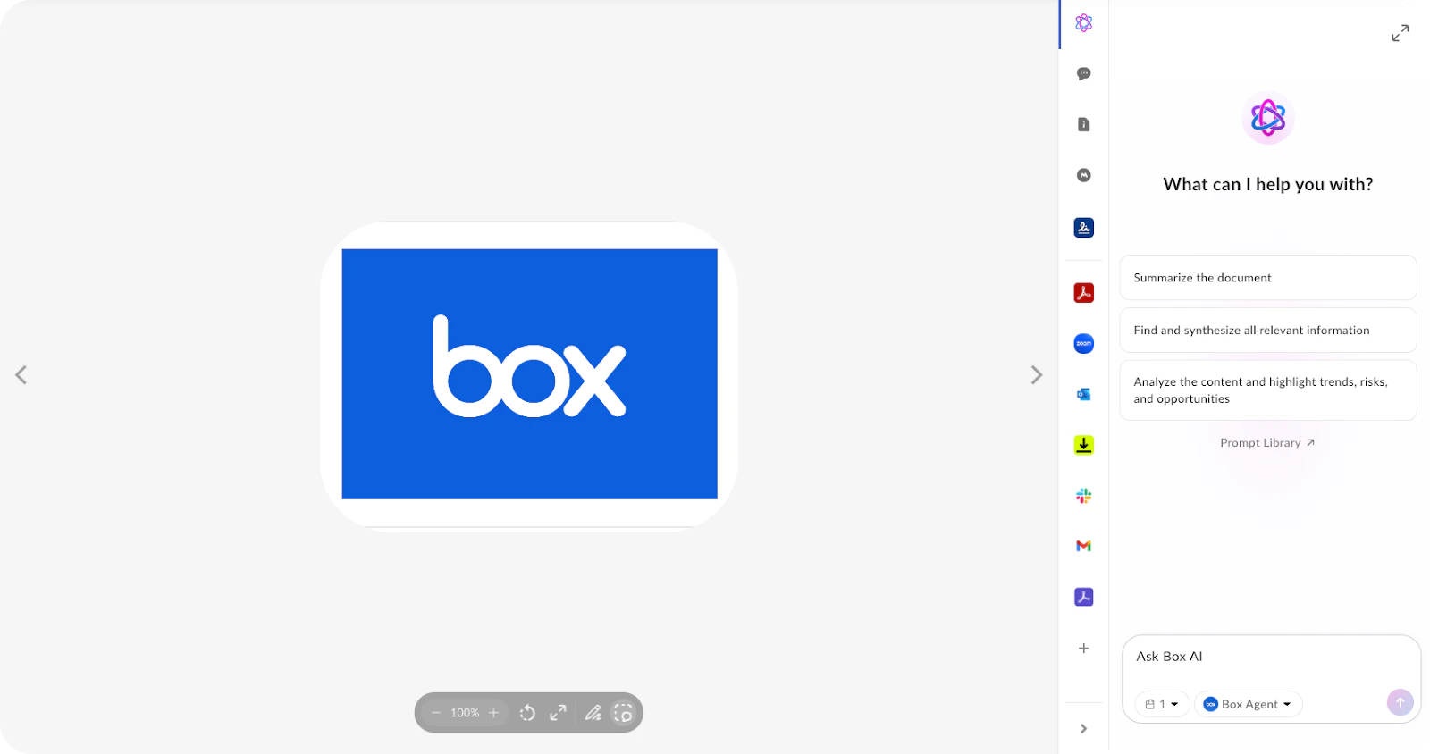Open the Box Agent selector dropdown

1248,704
